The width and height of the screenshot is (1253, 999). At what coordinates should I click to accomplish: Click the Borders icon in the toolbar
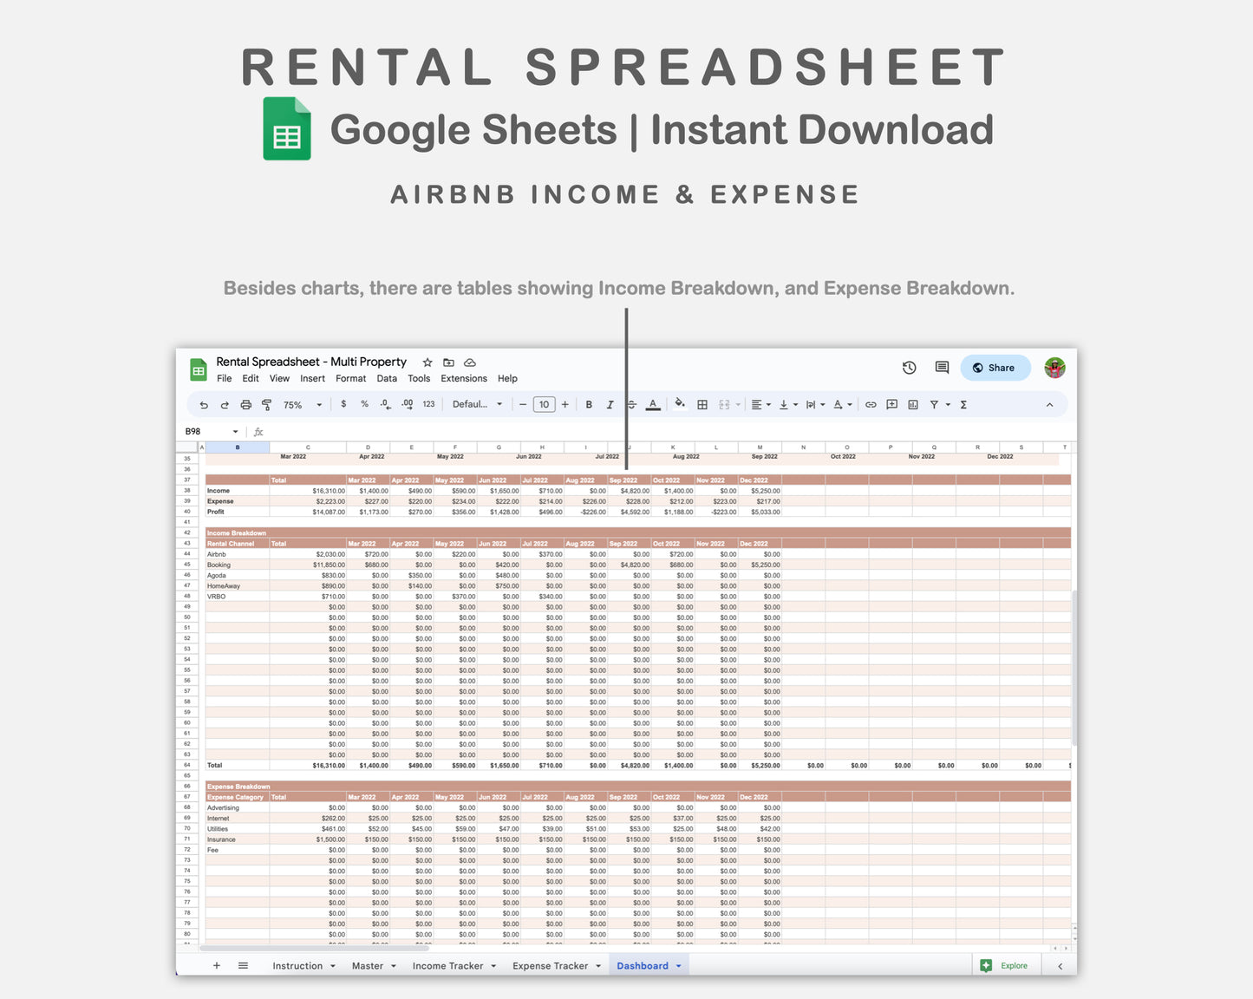pyautogui.click(x=702, y=404)
